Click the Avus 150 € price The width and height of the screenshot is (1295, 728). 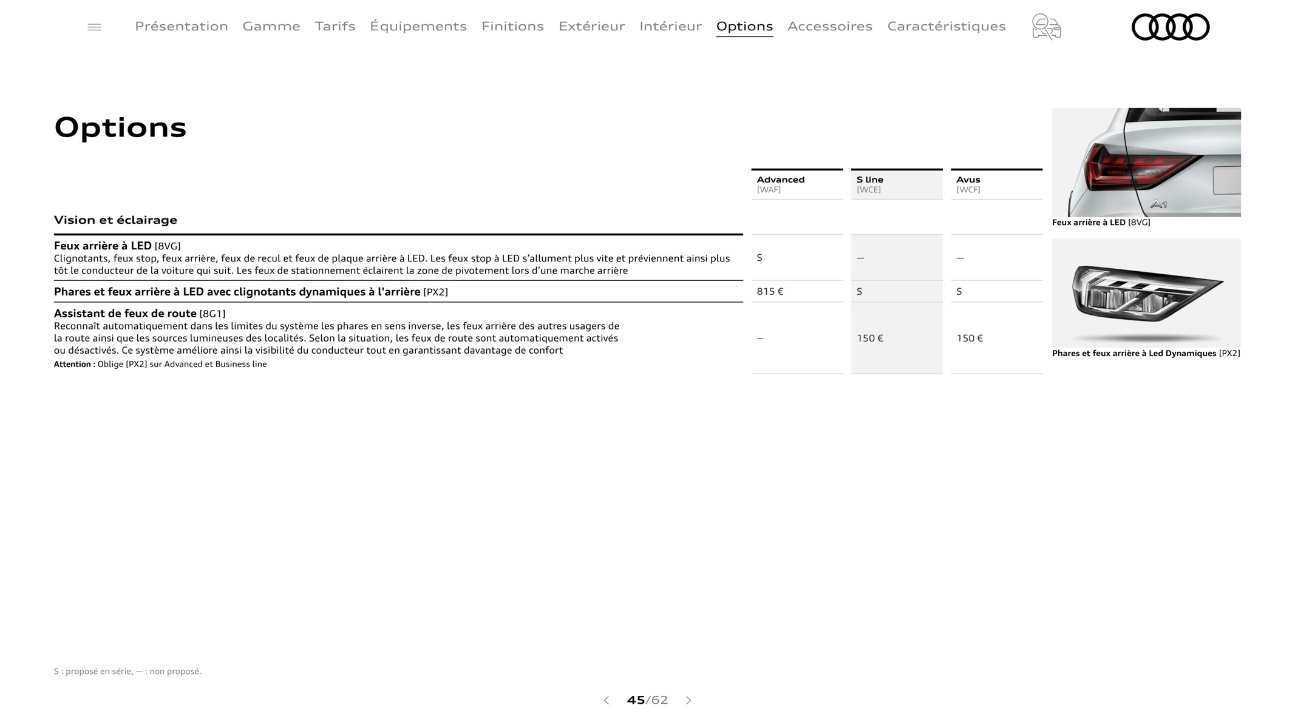tap(970, 338)
